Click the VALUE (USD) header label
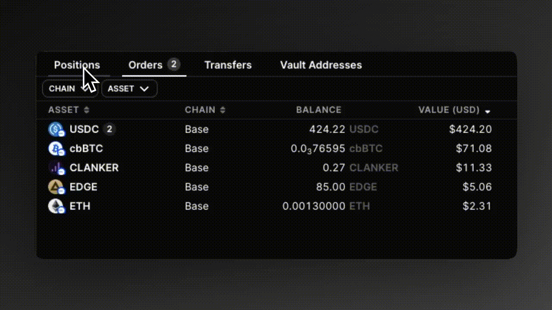Image resolution: width=552 pixels, height=310 pixels. [x=449, y=110]
